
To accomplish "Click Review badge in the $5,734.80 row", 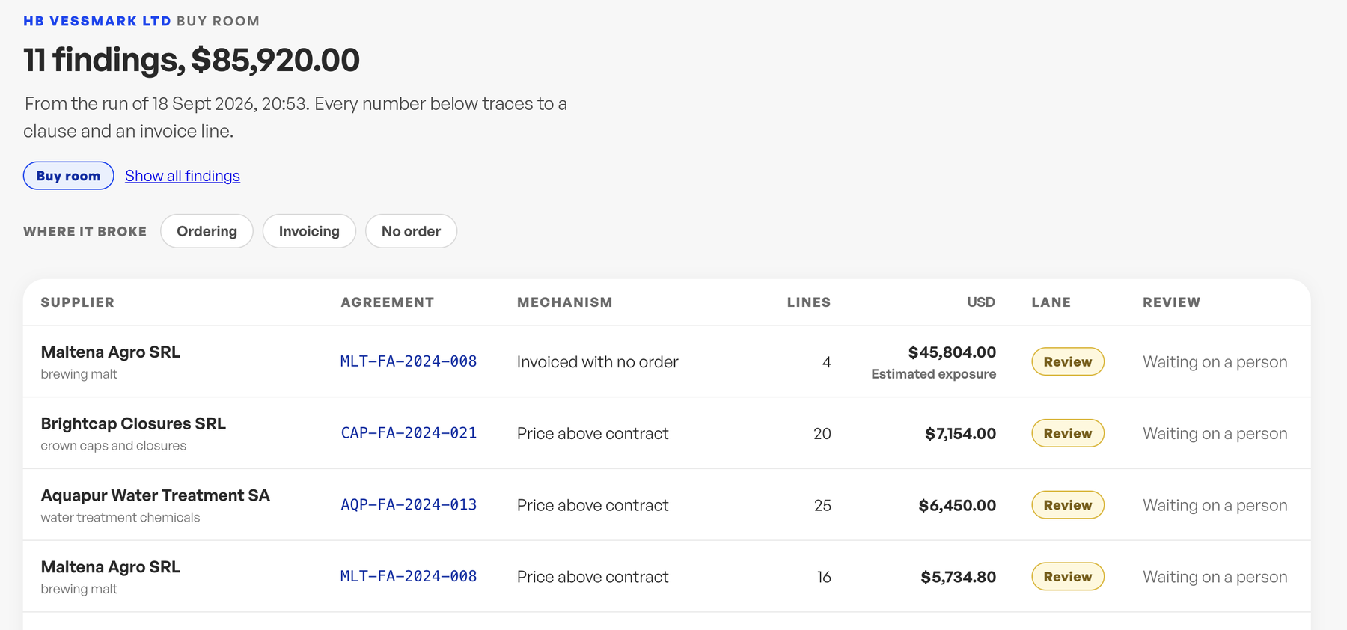I will (x=1068, y=577).
